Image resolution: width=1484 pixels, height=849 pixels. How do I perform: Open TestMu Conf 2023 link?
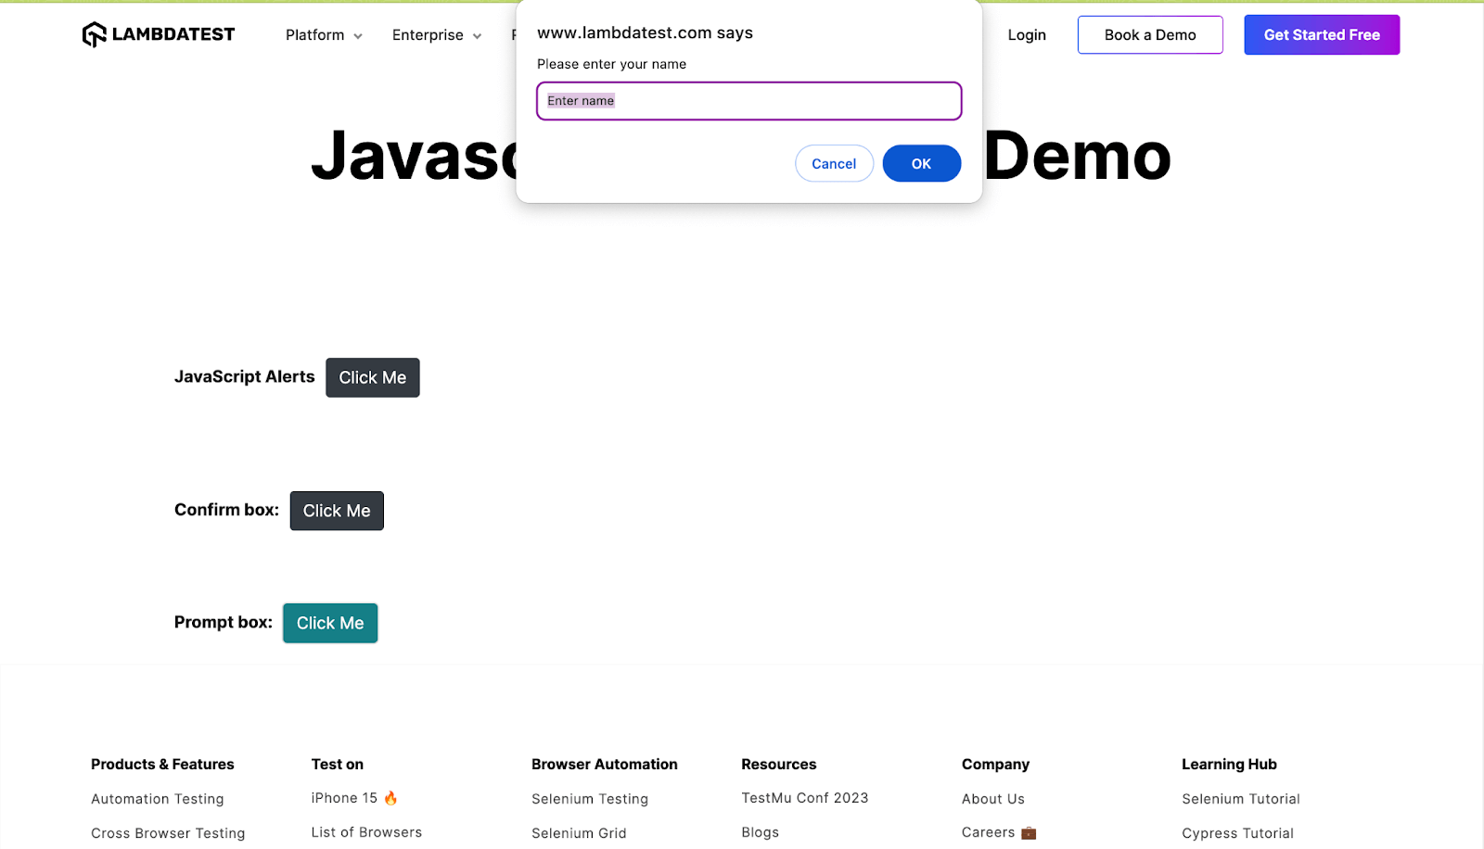pos(805,798)
